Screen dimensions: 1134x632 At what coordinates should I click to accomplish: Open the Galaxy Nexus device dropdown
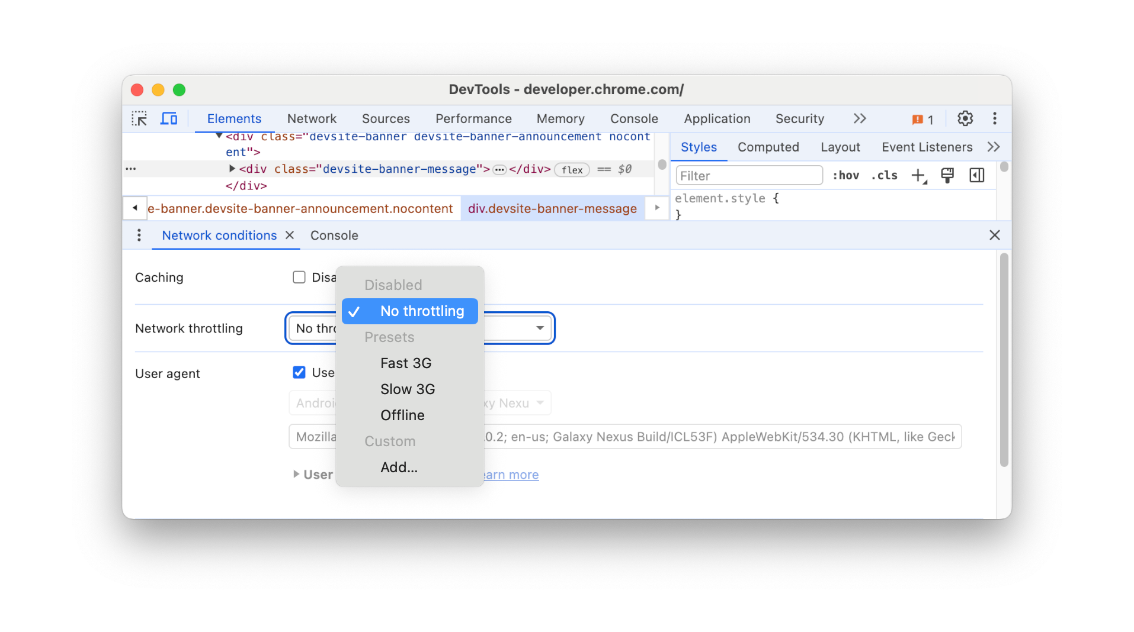pyautogui.click(x=539, y=402)
